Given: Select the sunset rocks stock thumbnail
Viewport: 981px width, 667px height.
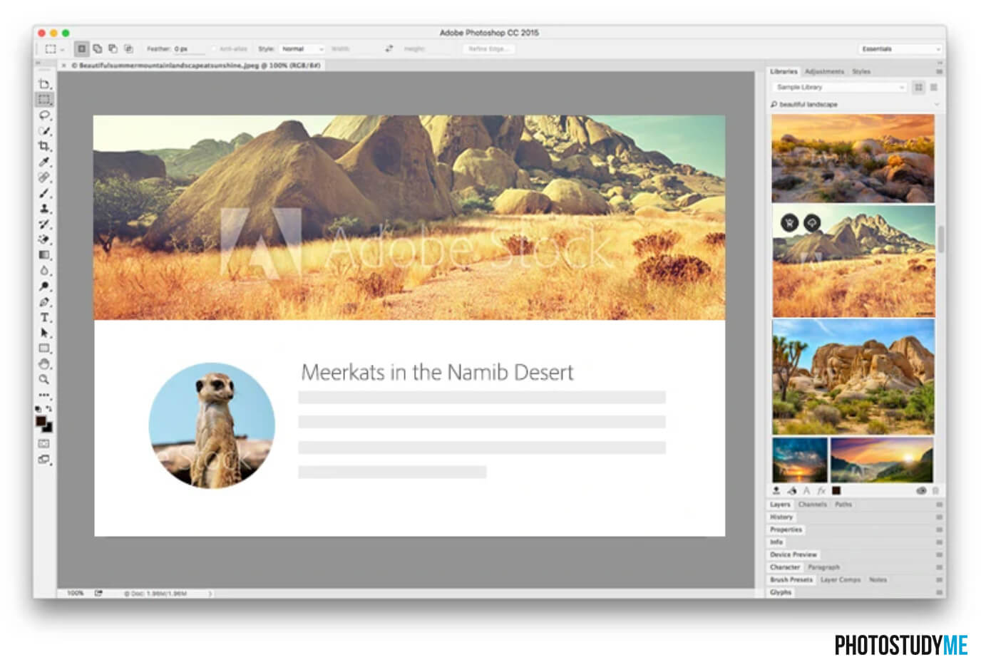Looking at the screenshot, I should (853, 158).
